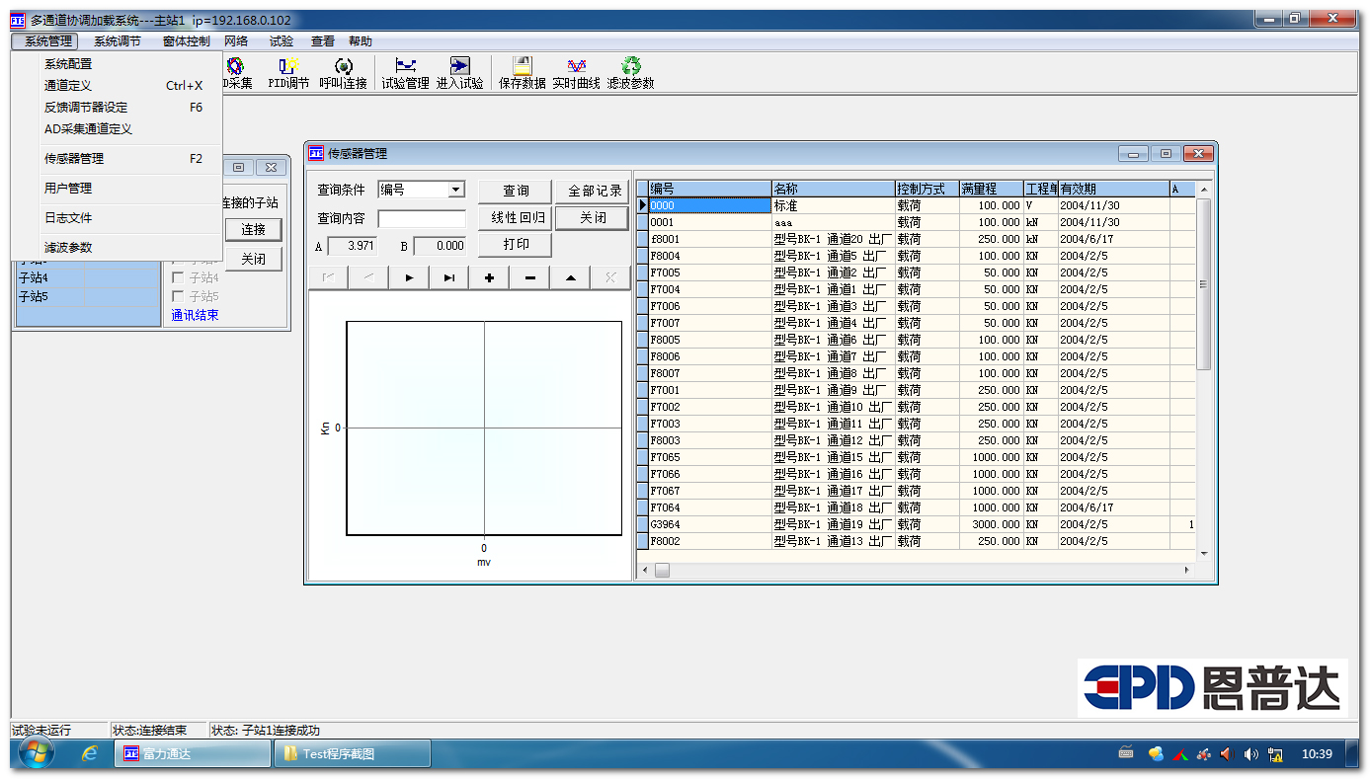Click 关闭 button in 传感器管理 window
This screenshot has height=779, width=1370.
(x=593, y=218)
